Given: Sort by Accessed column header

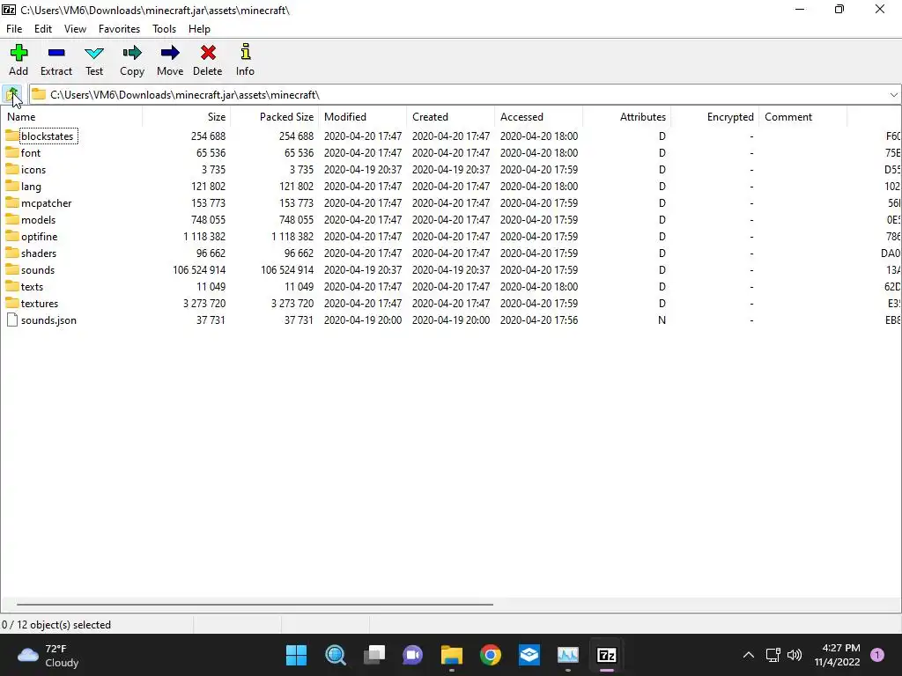Looking at the screenshot, I should point(538,117).
